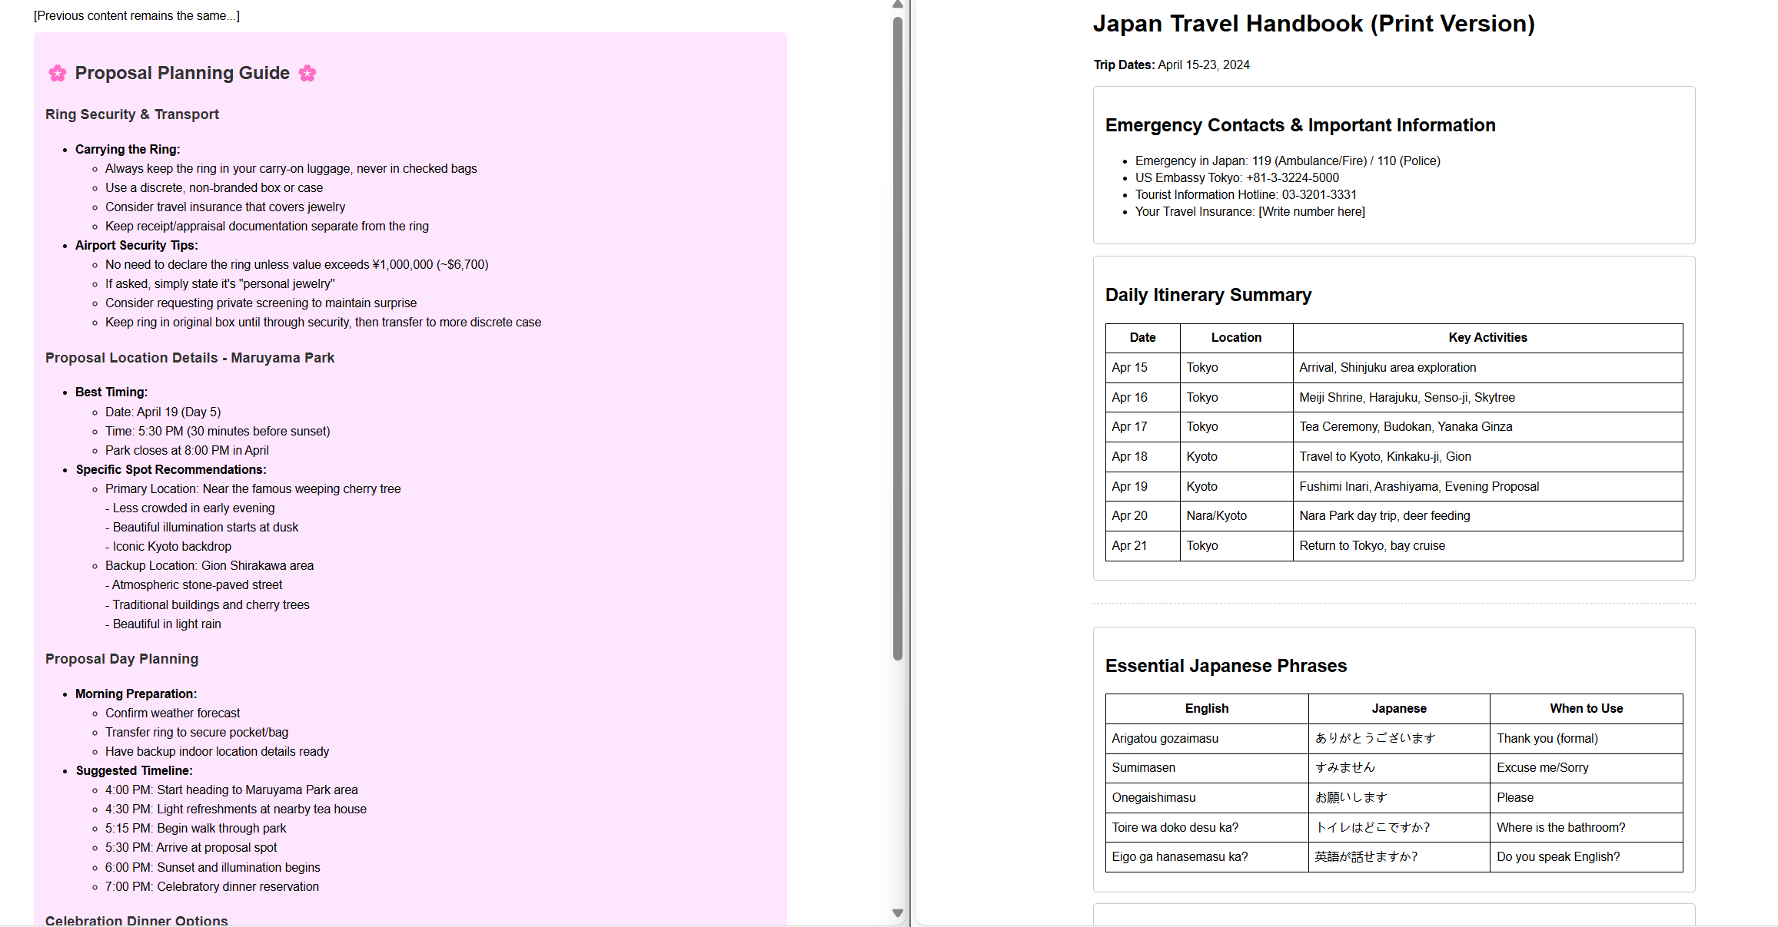Click the Daily Itinerary Summary heading
Screen dimensions: 1778x927
click(1208, 296)
